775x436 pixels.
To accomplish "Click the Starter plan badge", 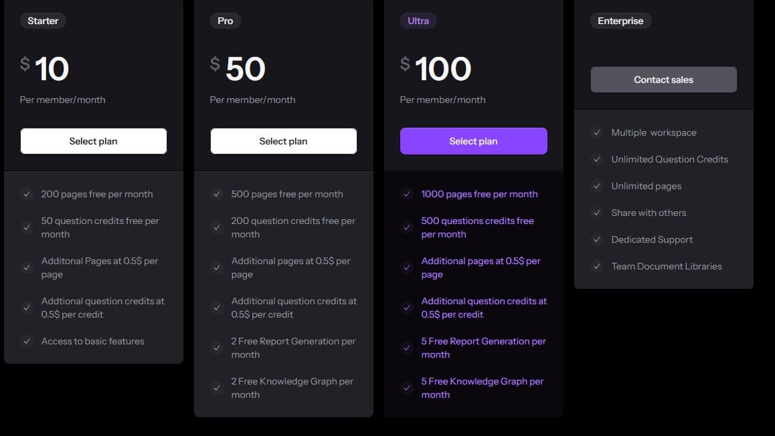I will coord(43,21).
